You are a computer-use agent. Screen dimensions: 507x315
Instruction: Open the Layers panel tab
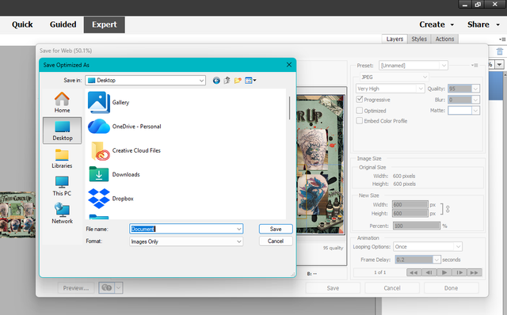395,39
